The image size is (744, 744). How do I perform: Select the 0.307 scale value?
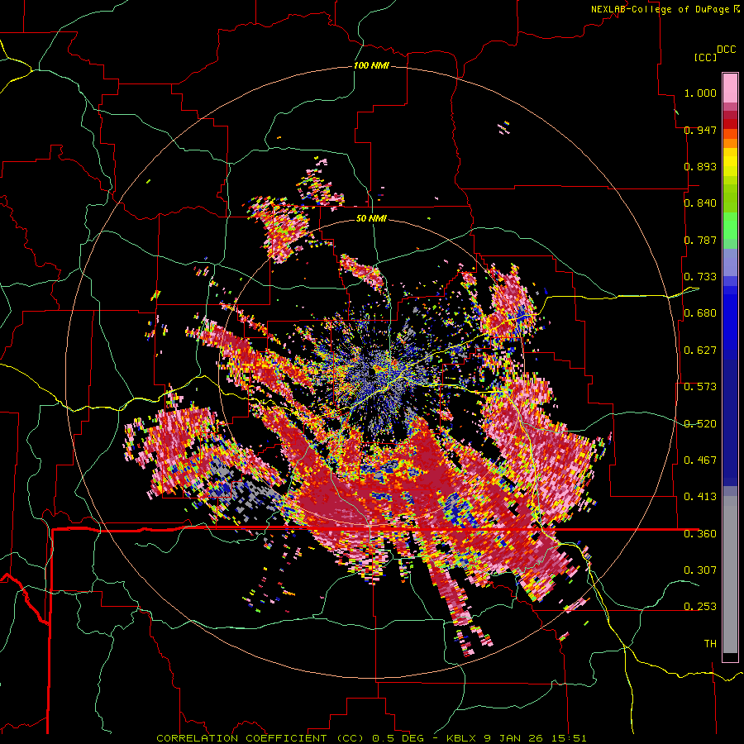700,570
